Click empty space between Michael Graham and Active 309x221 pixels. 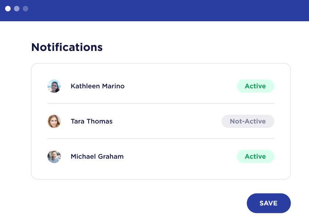pos(180,156)
